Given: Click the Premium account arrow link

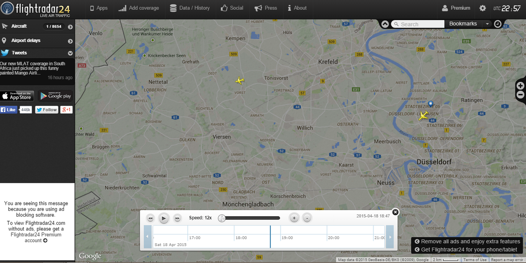Looking at the screenshot, I should pos(45,240).
